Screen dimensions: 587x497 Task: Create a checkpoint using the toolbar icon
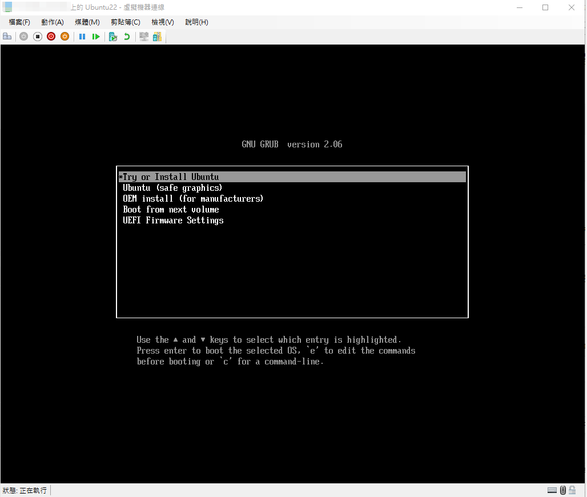pos(113,37)
